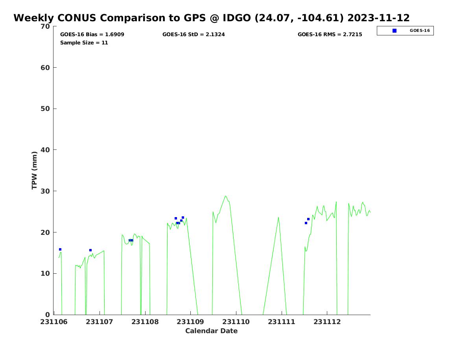Click the 231110 date tick label
Image resolution: width=472 pixels, height=354 pixels.
click(236, 322)
